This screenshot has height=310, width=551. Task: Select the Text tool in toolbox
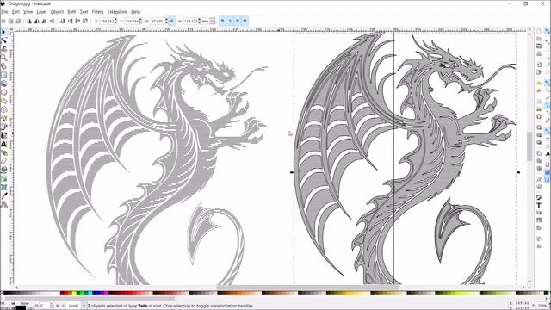coord(3,144)
